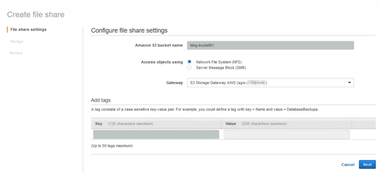380x173 pixels.
Task: Click the Amazon S3 bucket name label
Action: pos(159,45)
